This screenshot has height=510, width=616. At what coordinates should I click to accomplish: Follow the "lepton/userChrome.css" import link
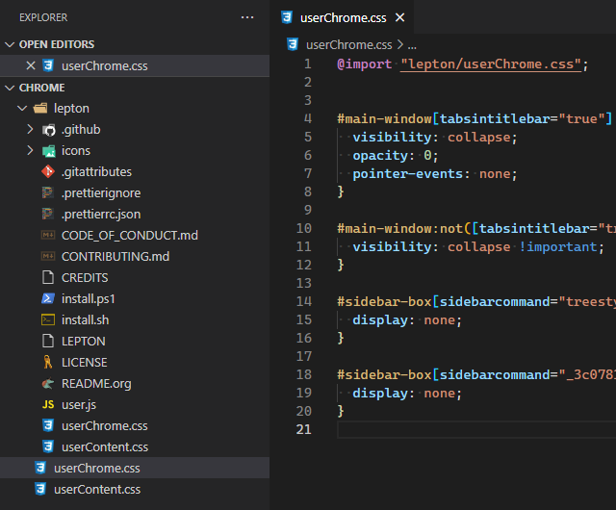(491, 64)
